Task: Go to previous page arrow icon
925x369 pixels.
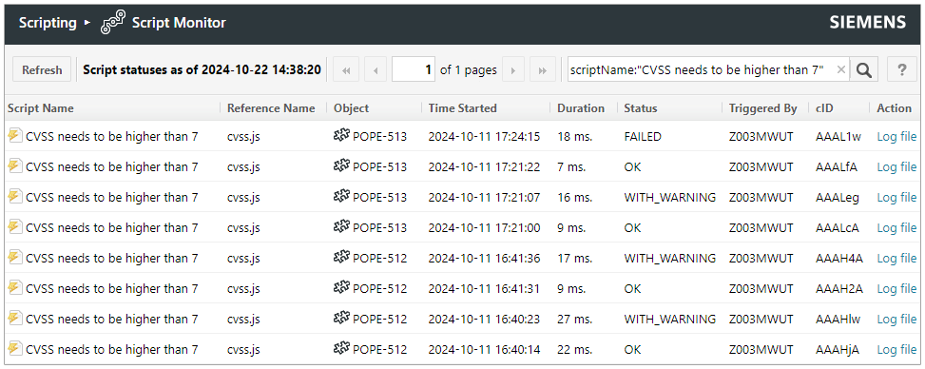Action: tap(376, 70)
